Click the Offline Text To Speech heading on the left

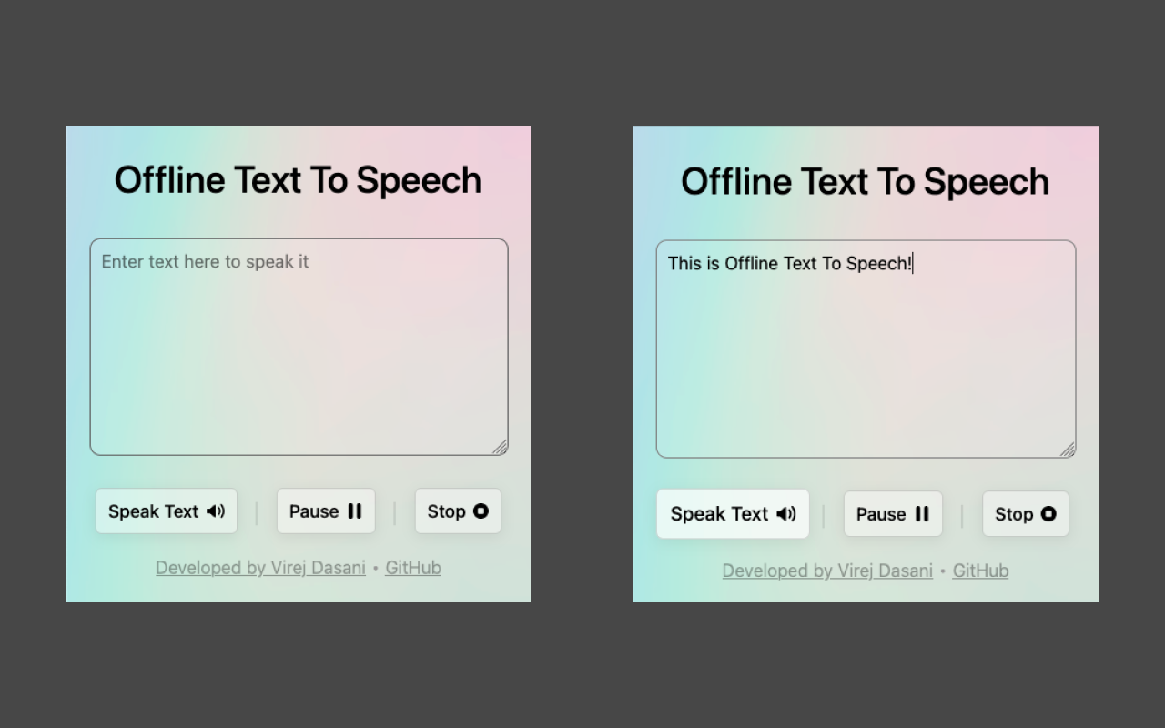[x=299, y=179]
